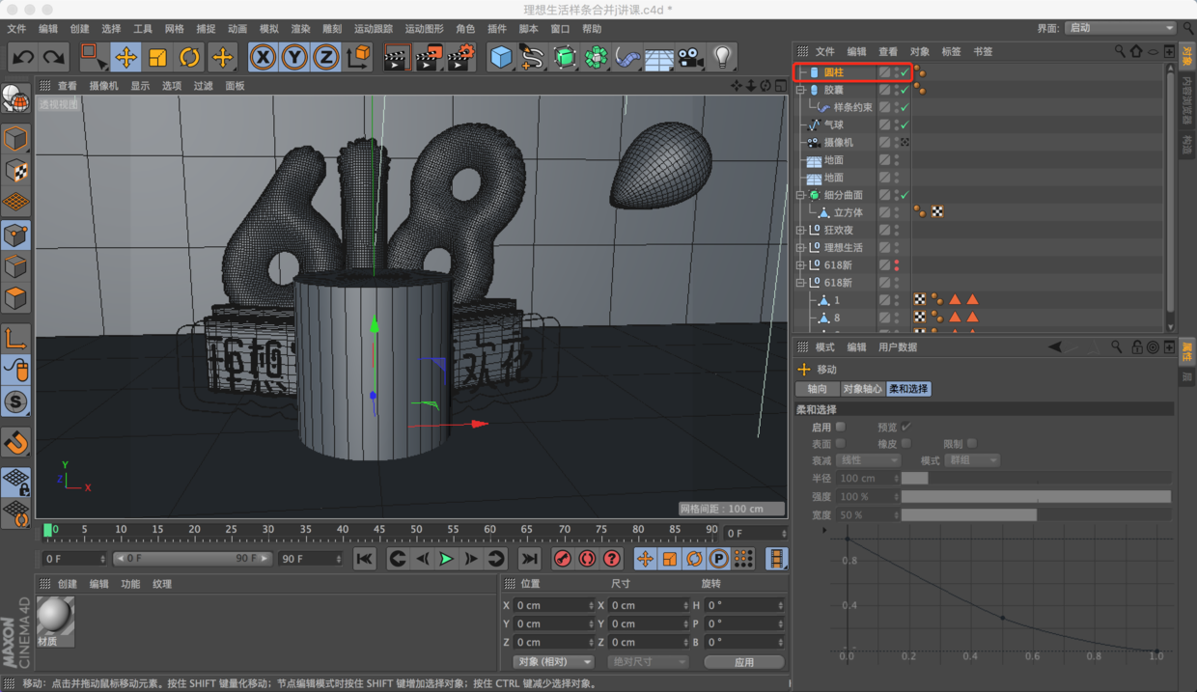Open the spline pen tool
Image resolution: width=1197 pixels, height=692 pixels.
tap(532, 57)
